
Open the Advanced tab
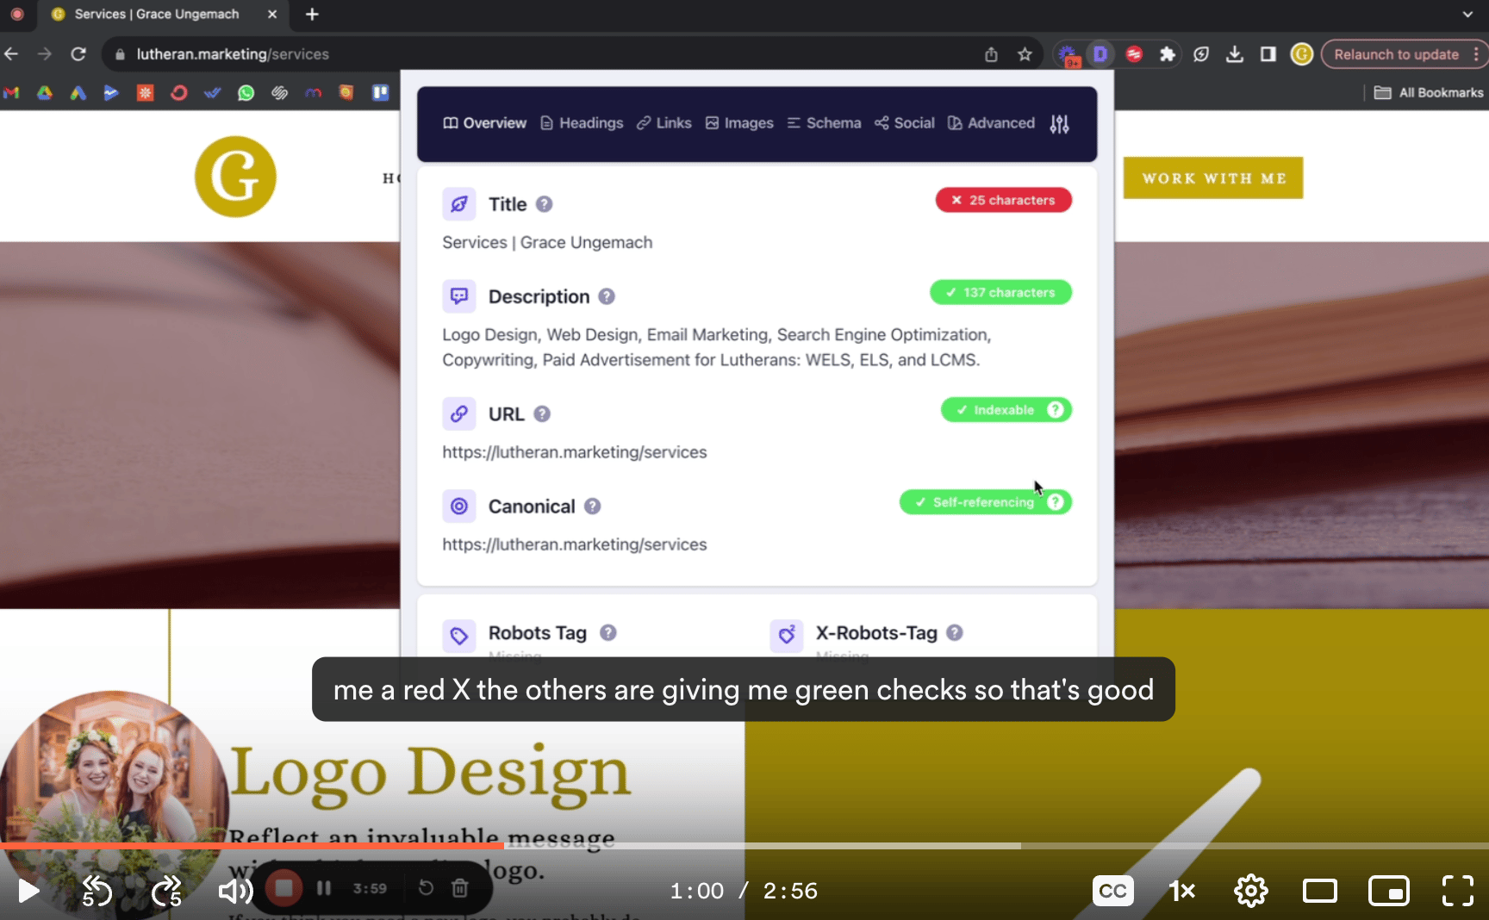point(991,123)
